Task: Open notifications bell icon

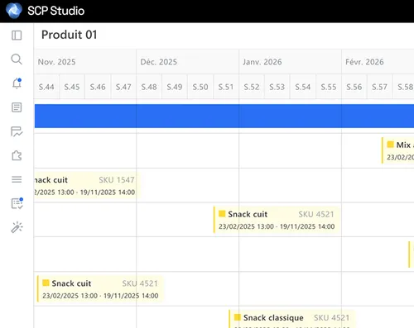Action: (x=17, y=83)
